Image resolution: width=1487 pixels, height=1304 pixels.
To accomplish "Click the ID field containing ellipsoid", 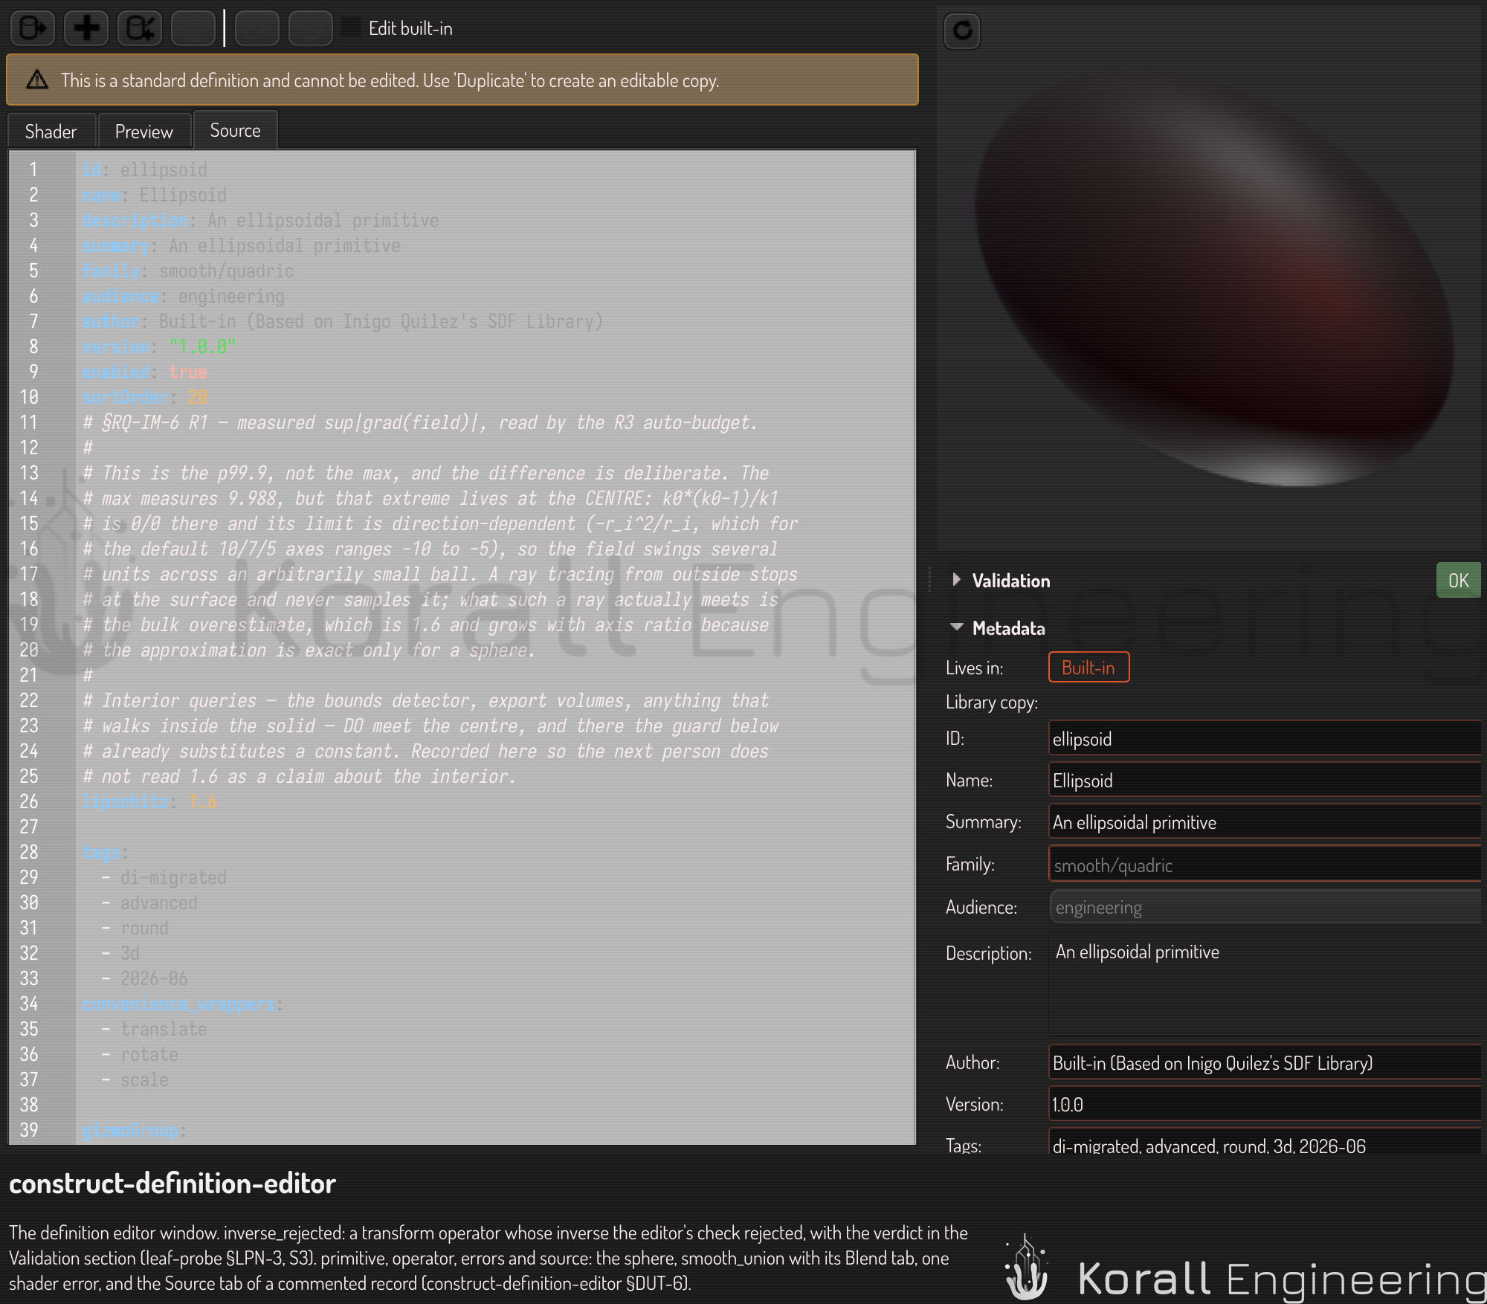I will [x=1265, y=738].
